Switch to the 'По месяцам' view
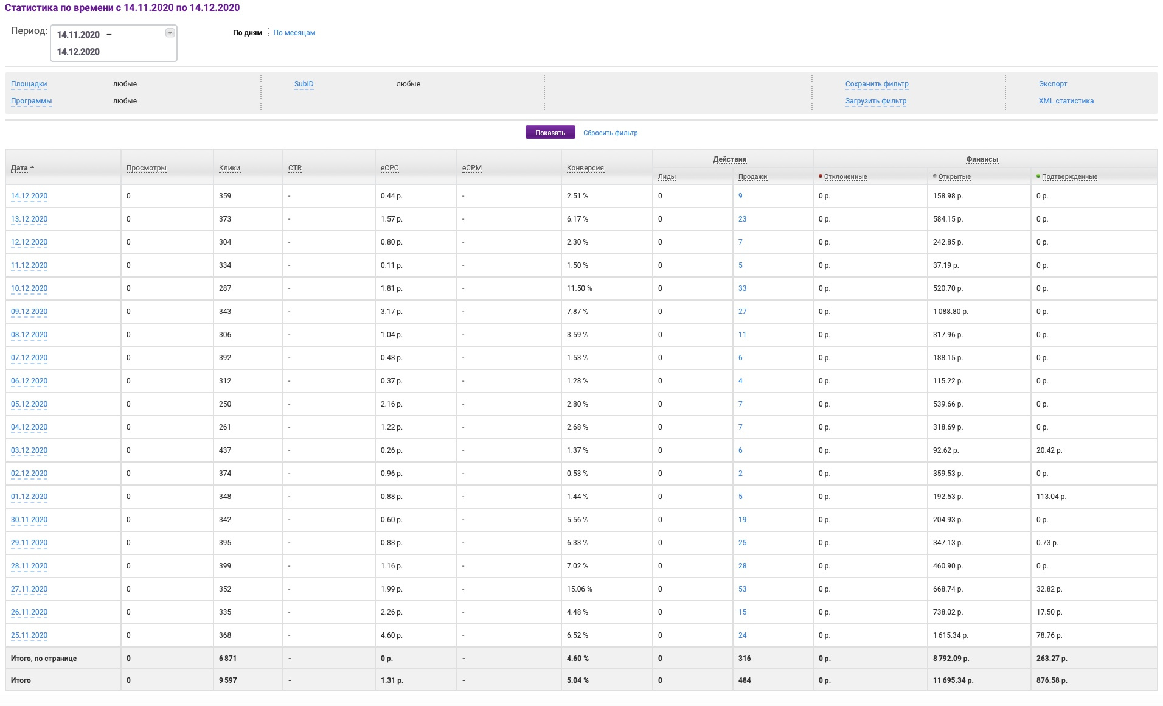Image resolution: width=1163 pixels, height=706 pixels. coord(294,33)
